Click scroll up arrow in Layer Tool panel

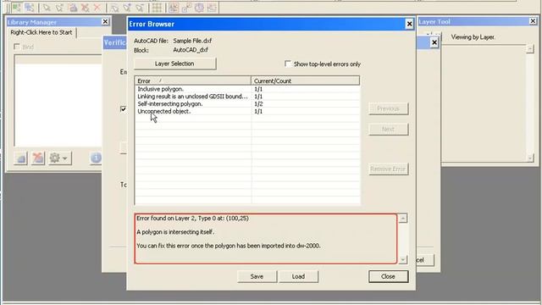[x=530, y=49]
